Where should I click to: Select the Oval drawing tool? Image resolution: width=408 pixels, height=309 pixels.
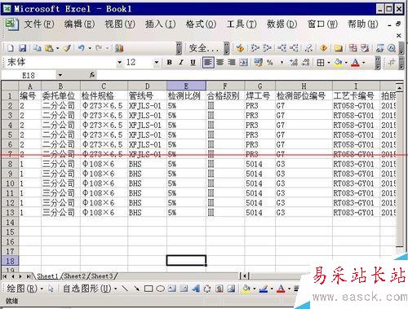coord(161,289)
